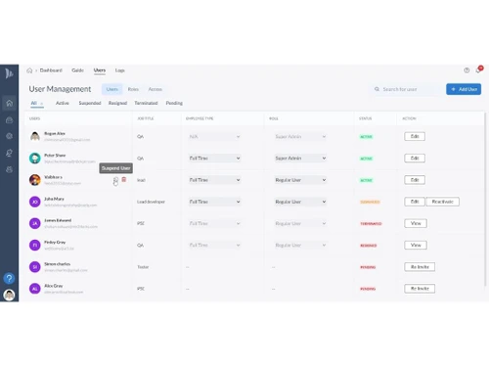The height and width of the screenshot is (367, 489).
Task: Filter users by Suspended
Action: tap(90, 103)
